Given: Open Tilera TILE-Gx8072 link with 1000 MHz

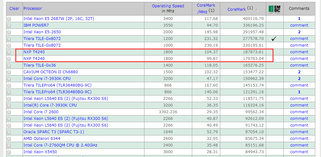Looking at the screenshot, I should 42,45.
